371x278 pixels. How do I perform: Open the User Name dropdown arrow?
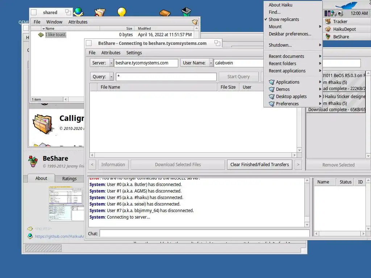[x=211, y=63]
